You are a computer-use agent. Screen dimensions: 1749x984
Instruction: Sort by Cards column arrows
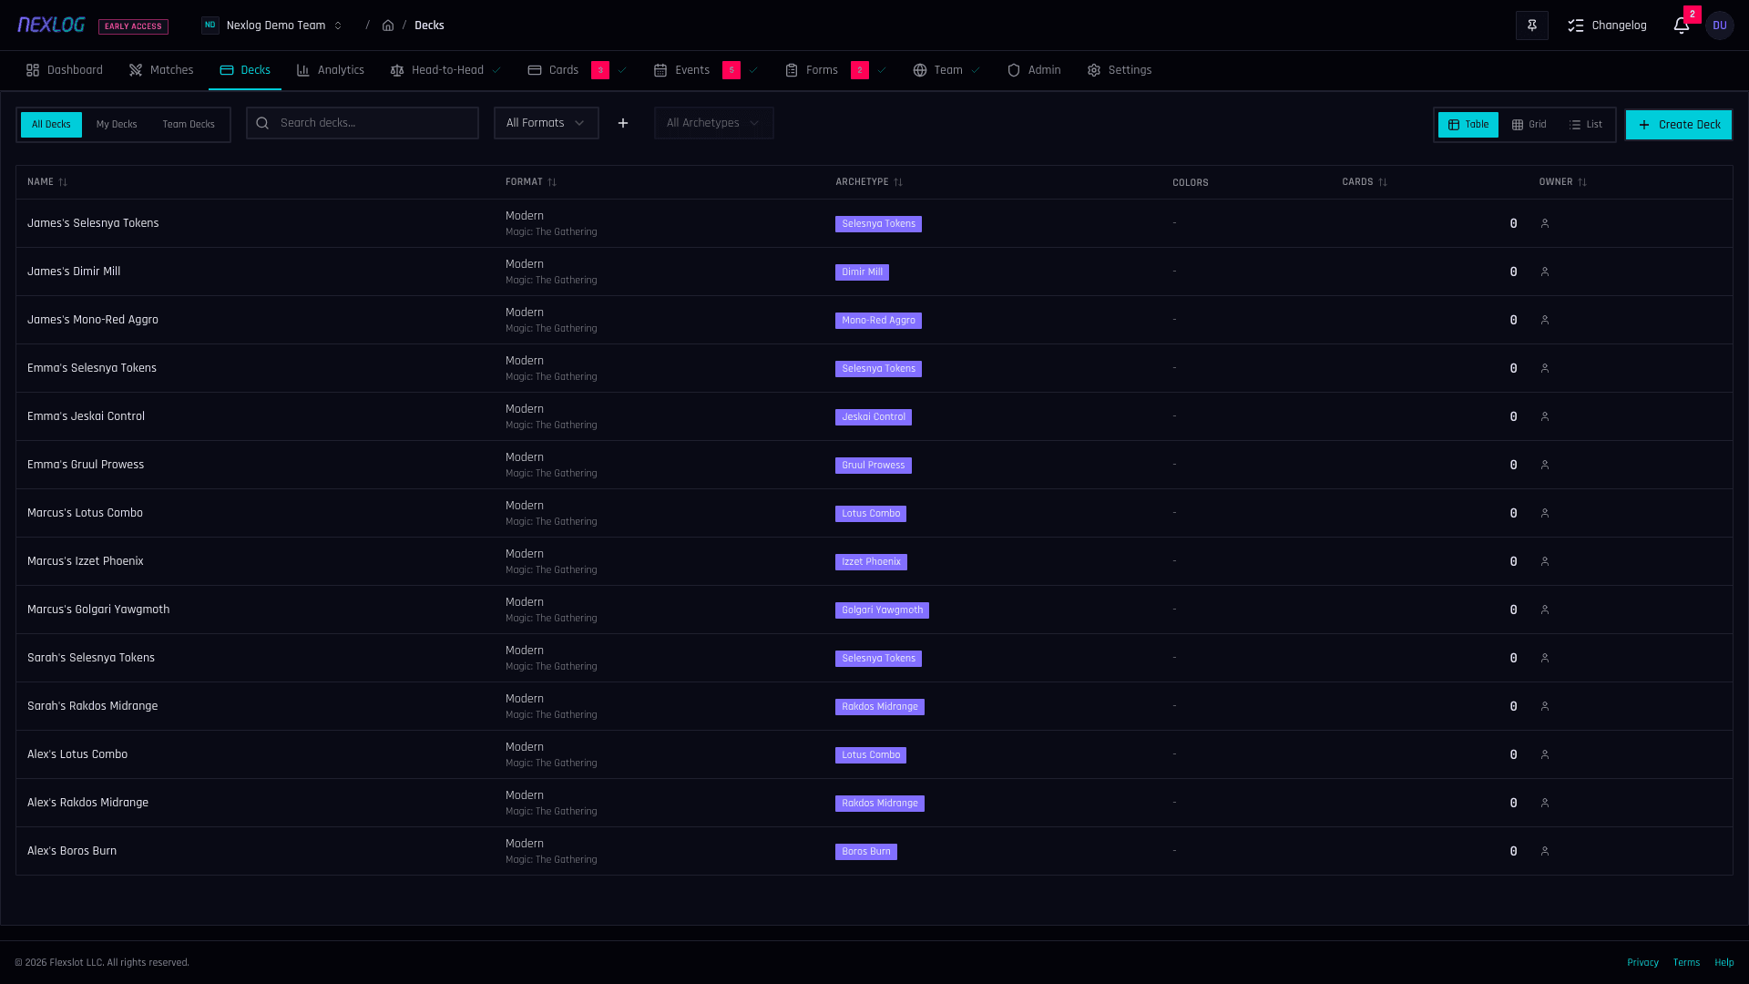tap(1383, 182)
